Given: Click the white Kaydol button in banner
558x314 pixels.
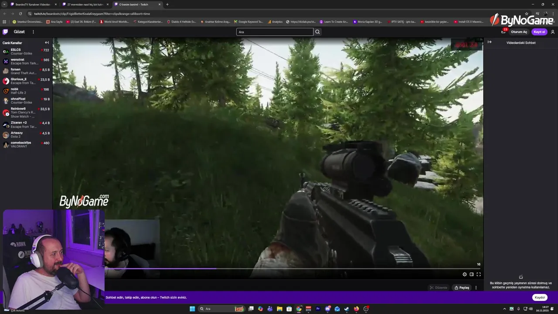Looking at the screenshot, I should (x=540, y=297).
